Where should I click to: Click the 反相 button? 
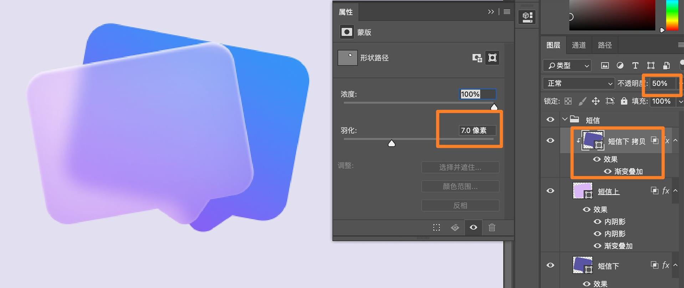pyautogui.click(x=460, y=206)
